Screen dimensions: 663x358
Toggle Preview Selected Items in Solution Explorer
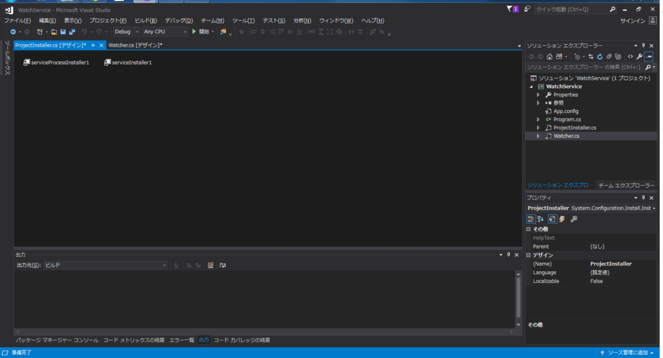[649, 56]
